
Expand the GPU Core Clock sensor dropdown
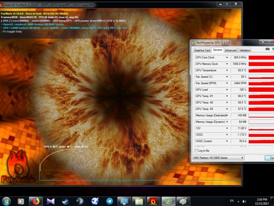(x=226, y=57)
